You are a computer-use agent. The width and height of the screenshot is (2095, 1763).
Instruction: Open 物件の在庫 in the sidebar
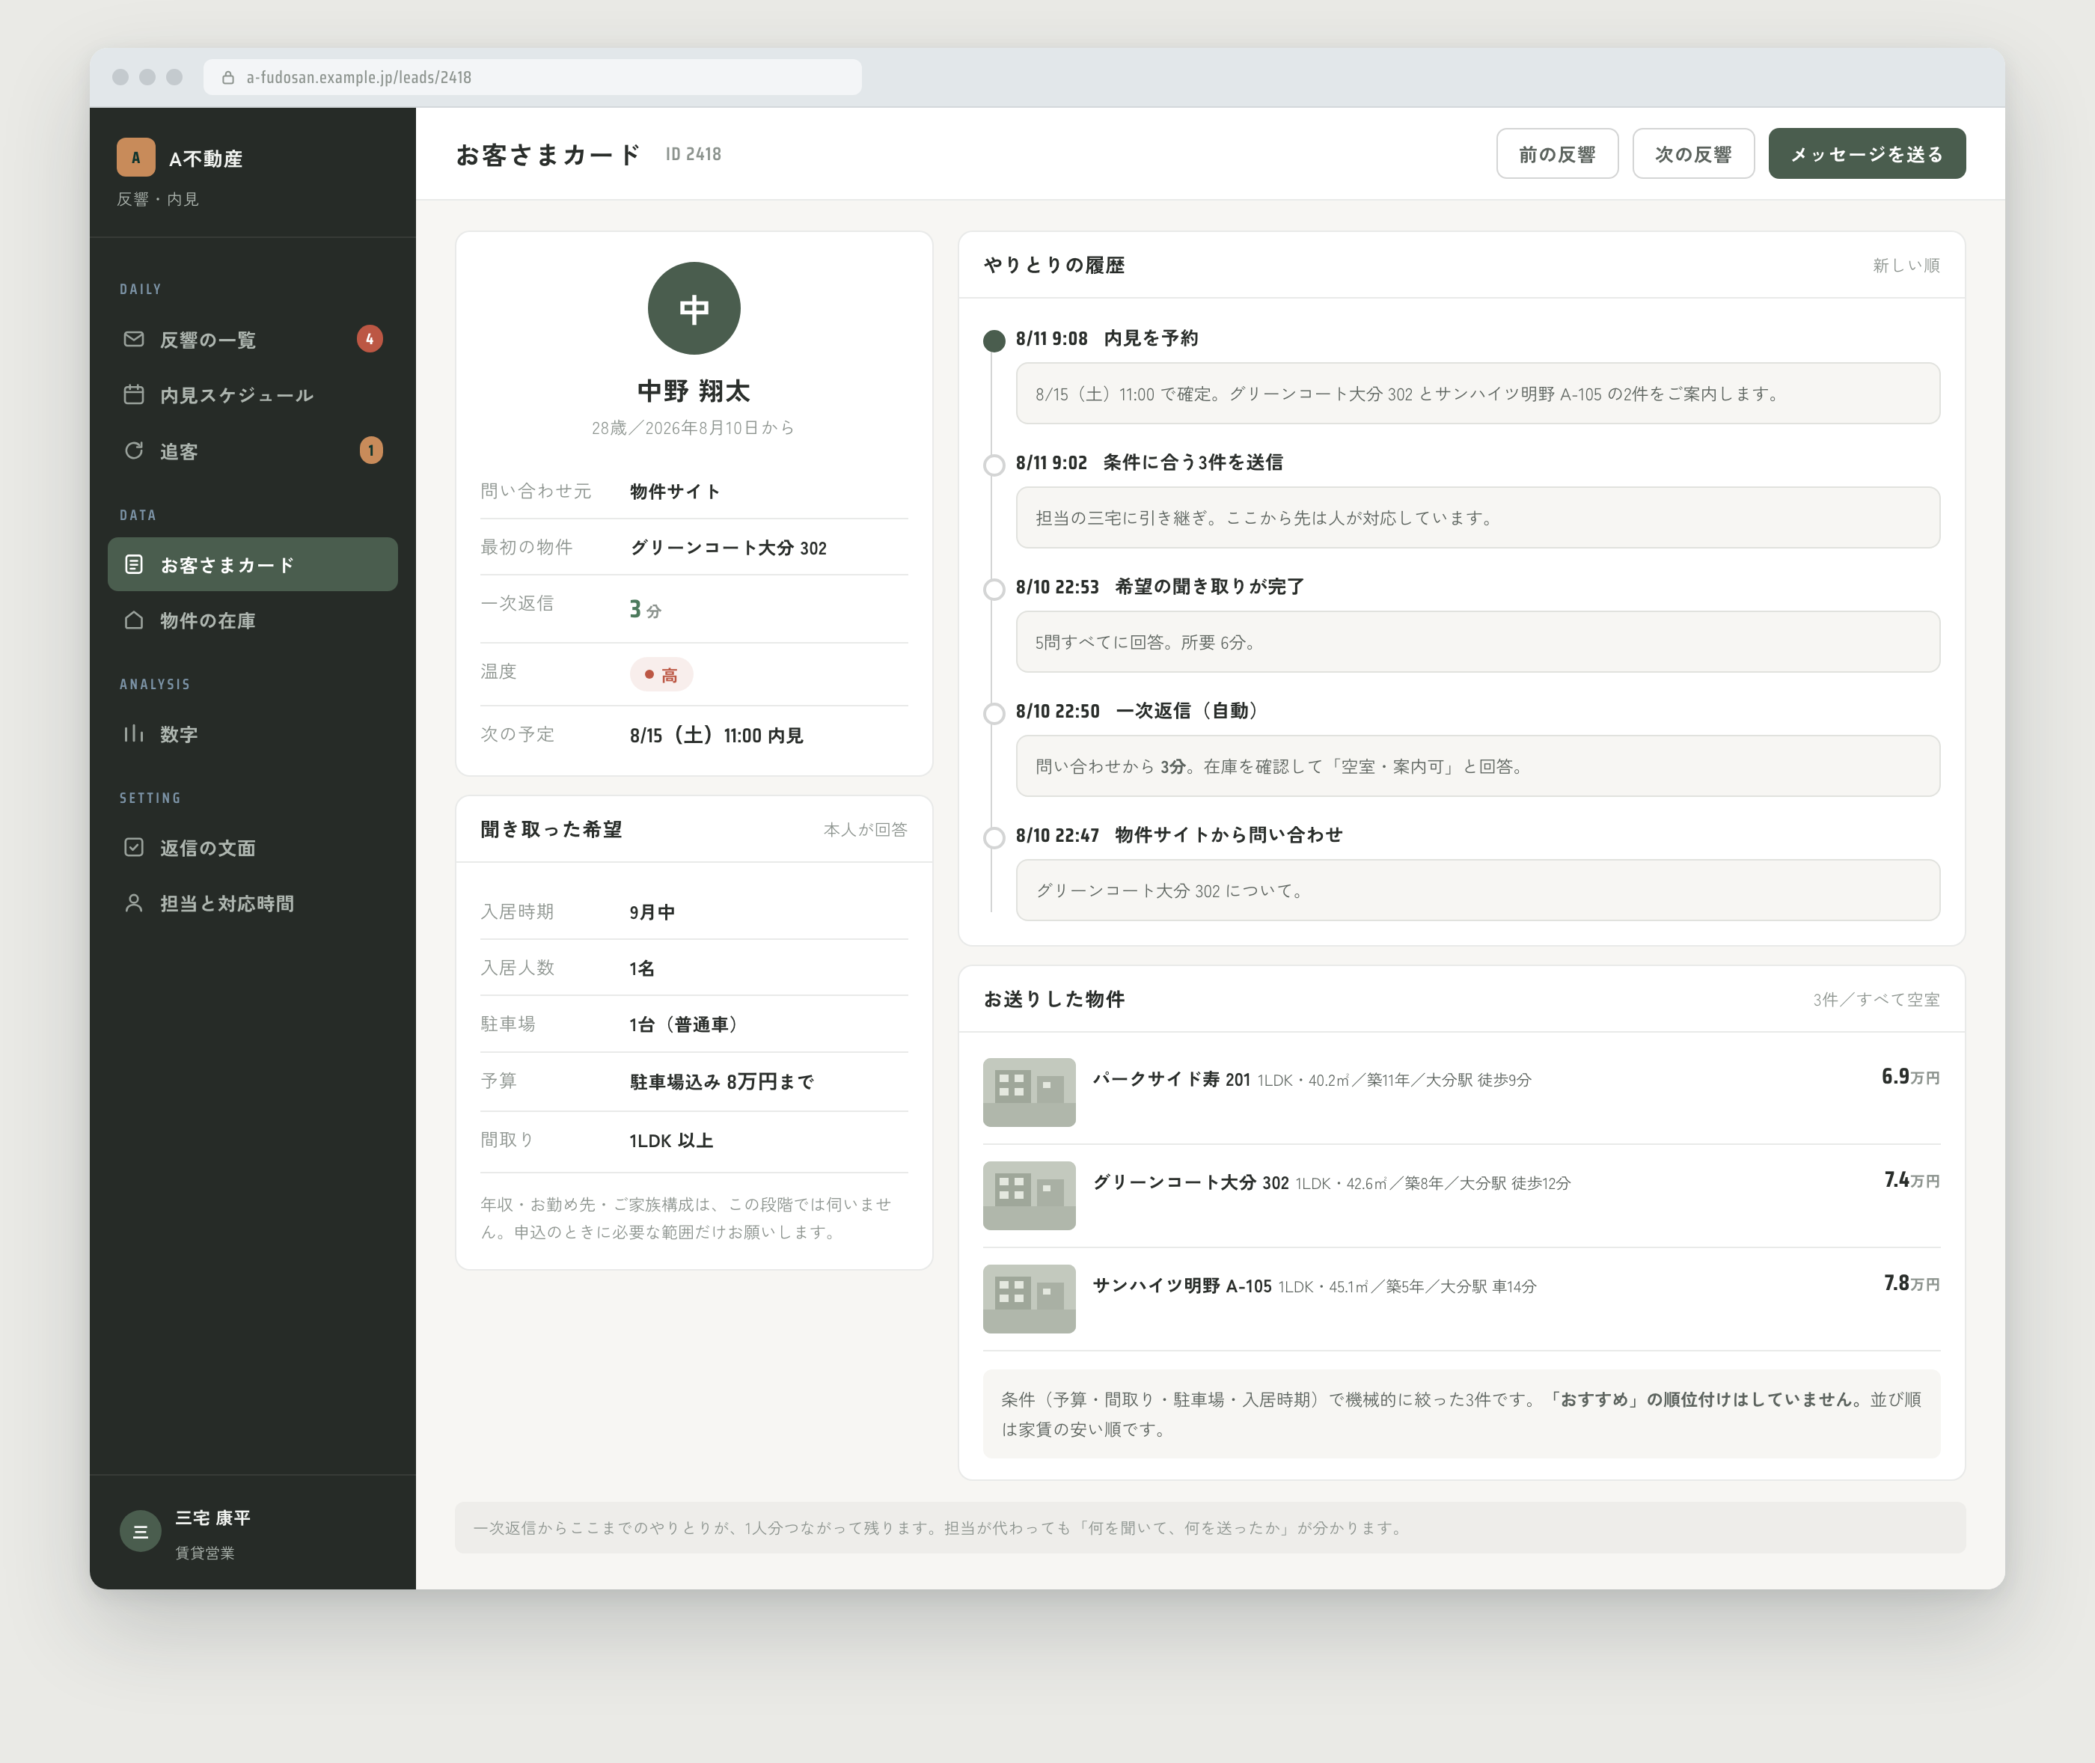pyautogui.click(x=253, y=620)
